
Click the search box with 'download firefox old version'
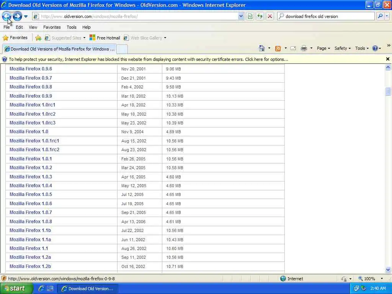(326, 16)
